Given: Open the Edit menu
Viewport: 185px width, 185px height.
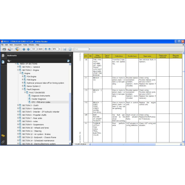Looking at the screenshot, I should [6, 45].
